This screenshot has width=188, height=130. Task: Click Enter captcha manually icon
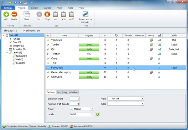pos(85,14)
